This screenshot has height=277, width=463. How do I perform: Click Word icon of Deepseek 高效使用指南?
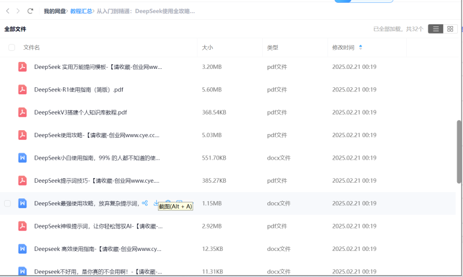(23, 249)
